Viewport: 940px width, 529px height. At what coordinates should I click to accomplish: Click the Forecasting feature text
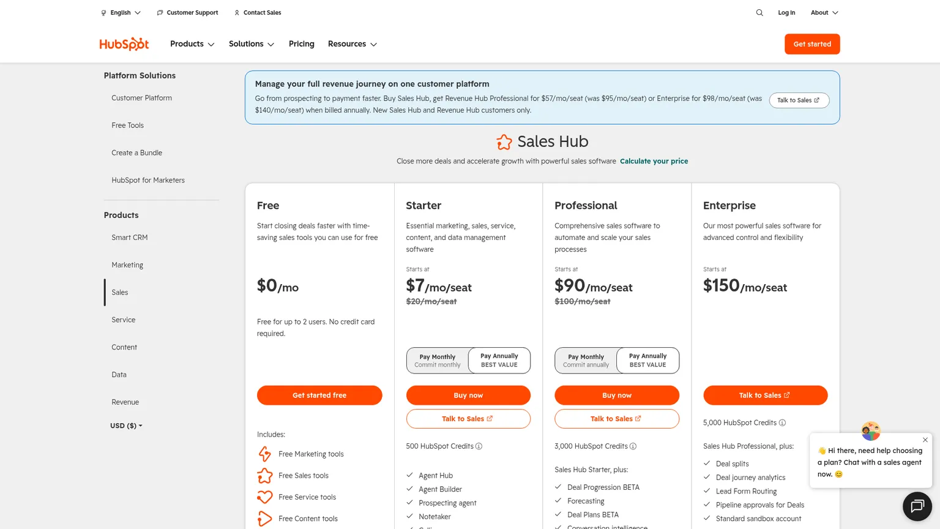coord(586,501)
